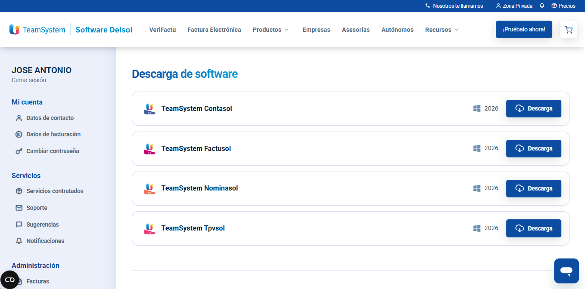Viewport: 585px width, 289px height.
Task: Click the user icon beside Zona Privada
Action: click(x=498, y=6)
